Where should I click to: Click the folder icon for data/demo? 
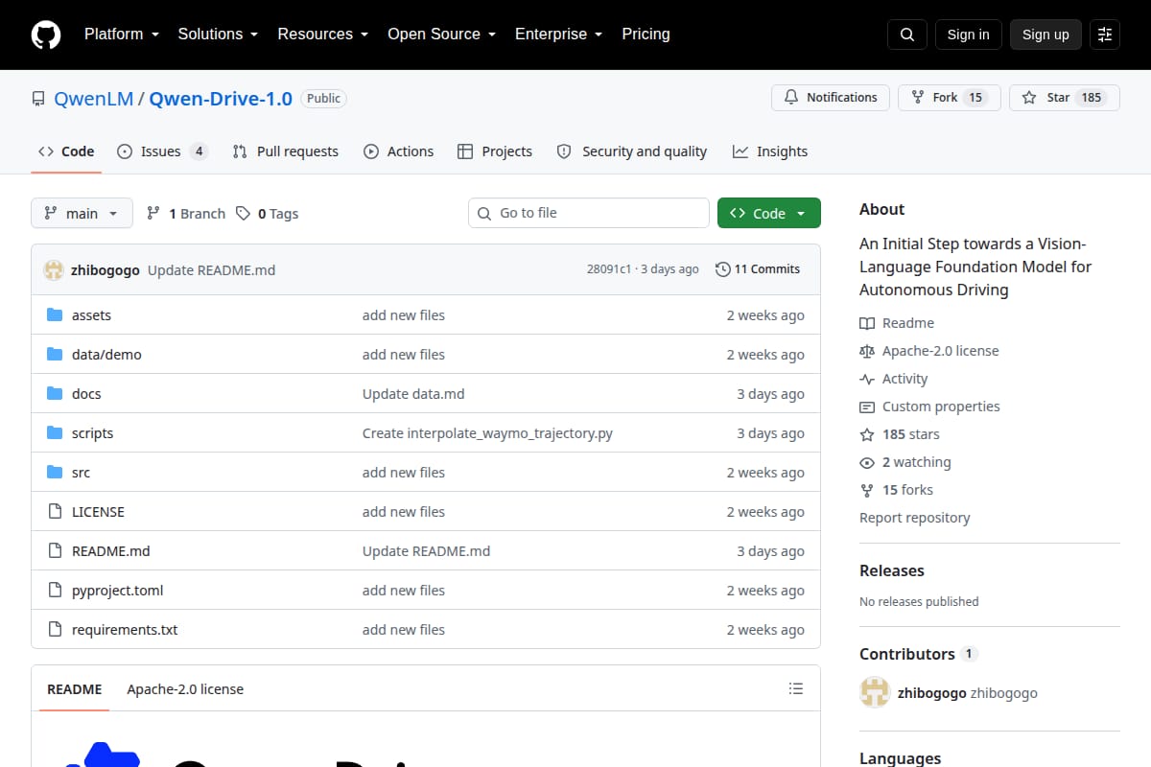[55, 355]
